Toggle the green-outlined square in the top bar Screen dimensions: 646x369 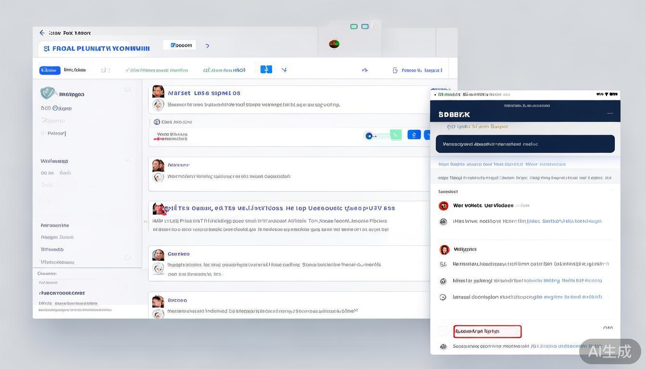(x=354, y=26)
